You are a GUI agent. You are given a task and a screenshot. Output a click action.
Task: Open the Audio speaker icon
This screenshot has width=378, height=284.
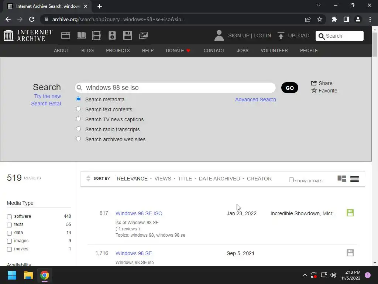(x=112, y=35)
